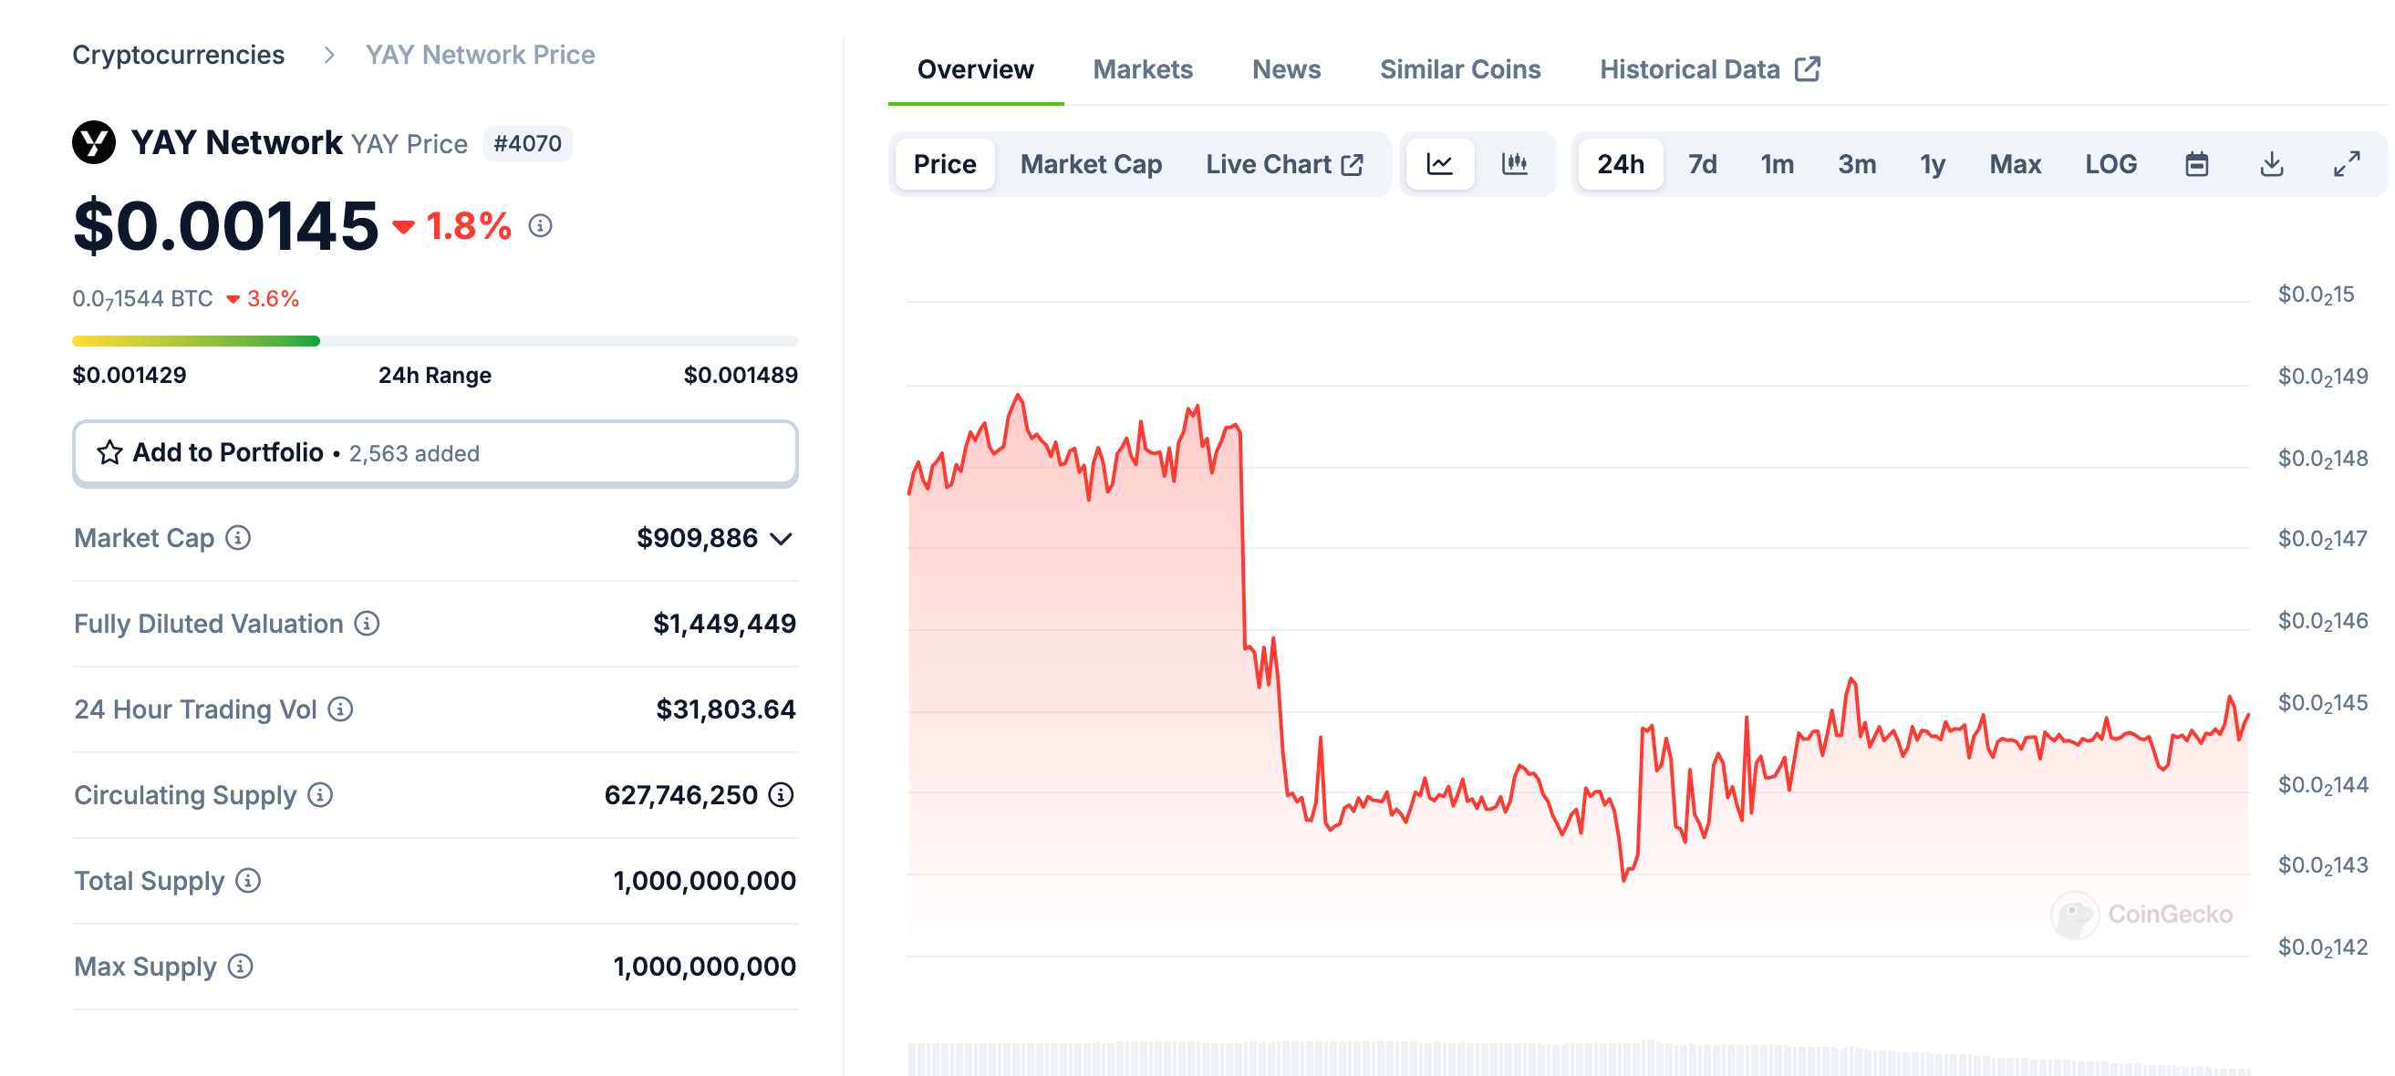Expand chart to fullscreen
Screen dimensions: 2395x1076
coord(2346,164)
